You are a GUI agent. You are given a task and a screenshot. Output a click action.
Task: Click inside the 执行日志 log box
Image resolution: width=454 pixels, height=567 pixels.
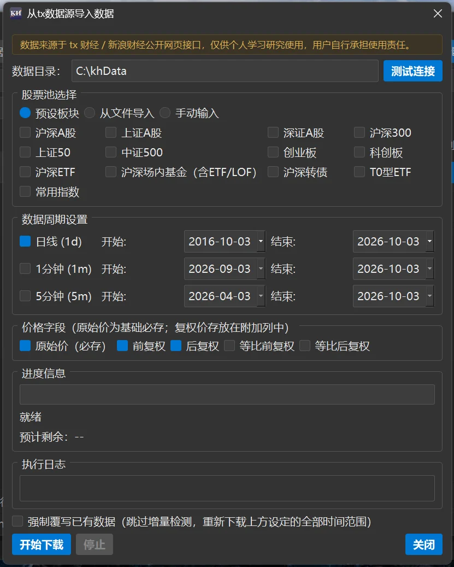click(x=227, y=488)
